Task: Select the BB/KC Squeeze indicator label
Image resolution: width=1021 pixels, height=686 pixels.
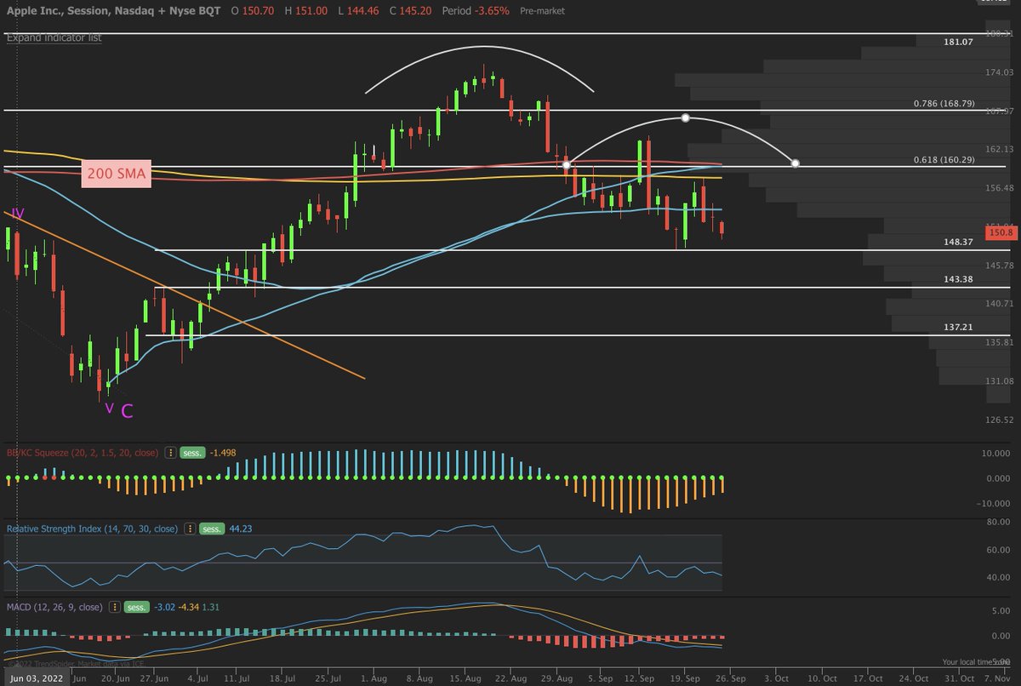Action: 82,453
